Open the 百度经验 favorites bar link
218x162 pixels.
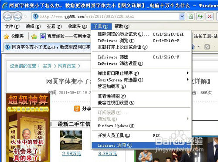65,36
